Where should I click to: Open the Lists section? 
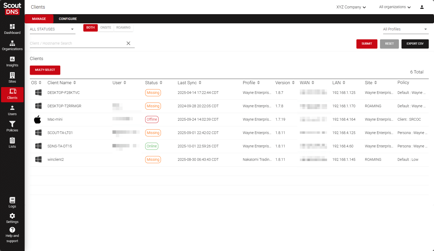coord(12,143)
